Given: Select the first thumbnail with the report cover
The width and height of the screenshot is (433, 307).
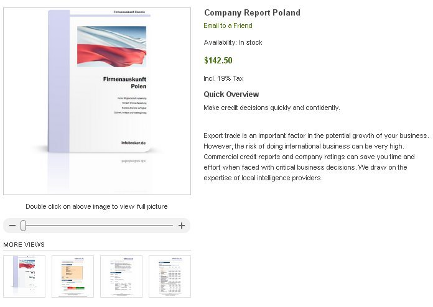Looking at the screenshot, I should (x=24, y=276).
